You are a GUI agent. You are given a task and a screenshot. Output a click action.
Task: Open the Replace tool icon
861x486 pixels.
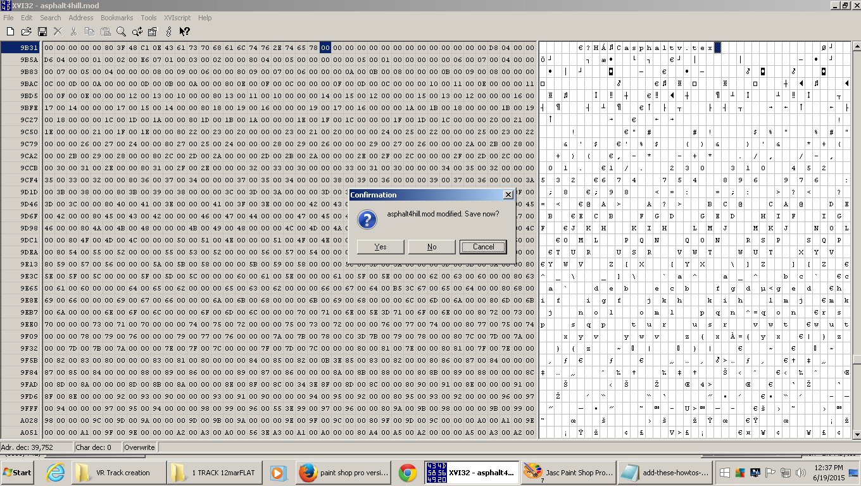pos(137,31)
